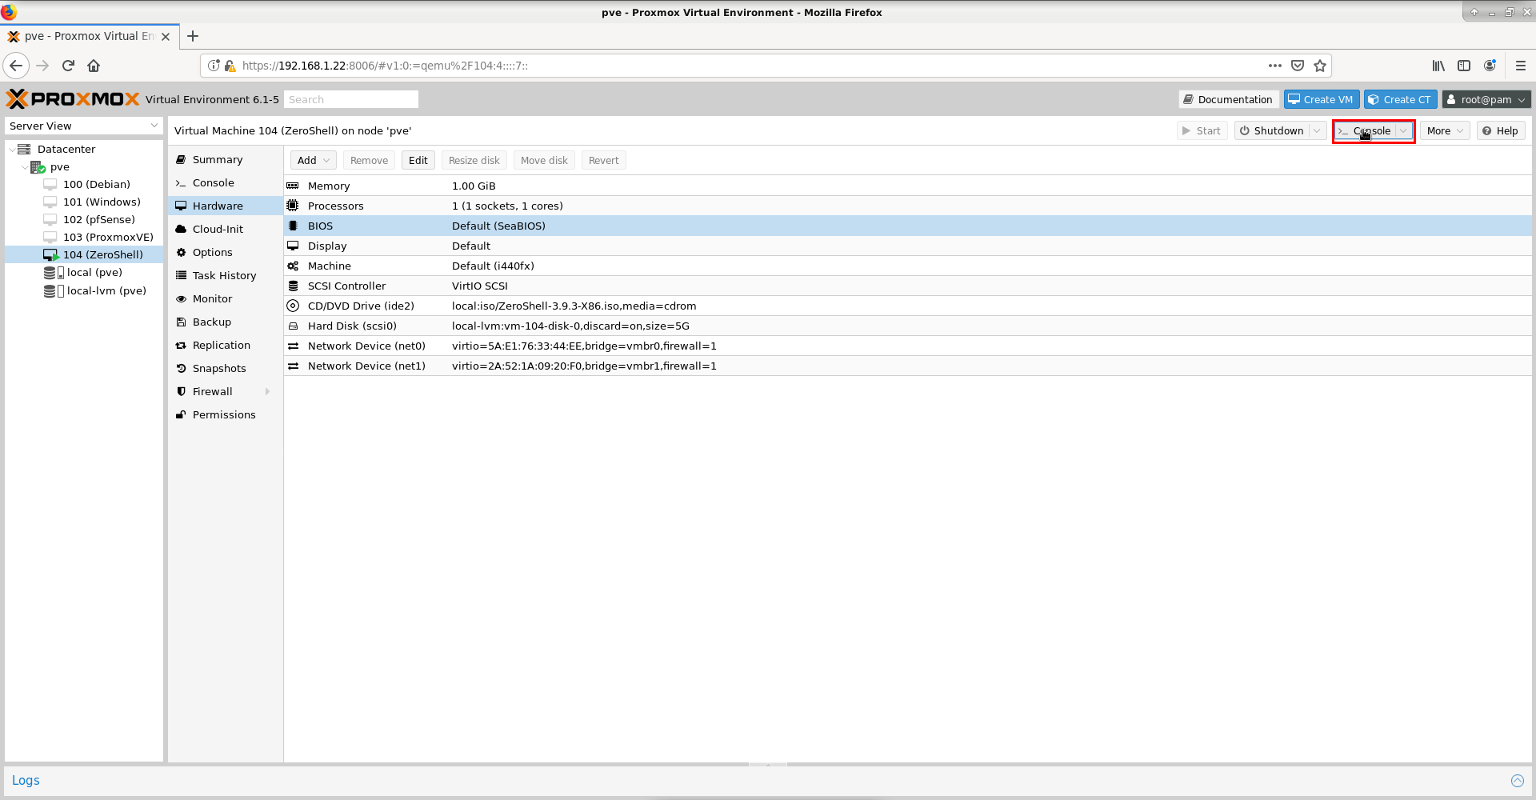Viewport: 1536px width, 800px height.
Task: Open the Options tab
Action: click(x=226, y=252)
